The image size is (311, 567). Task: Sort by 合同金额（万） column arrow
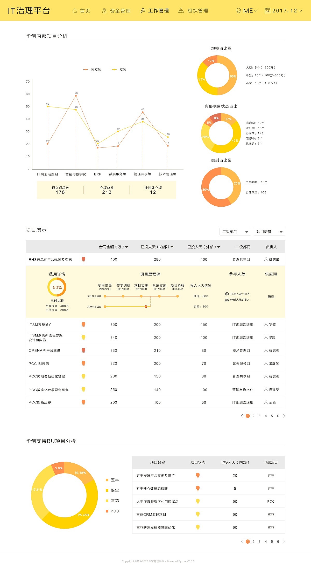[127, 247]
